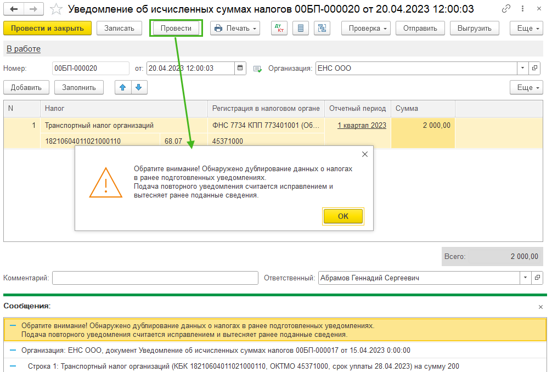Screen dimensions: 552x372
Task: Click the Всего total 2 000,00 field
Action: tap(504, 257)
